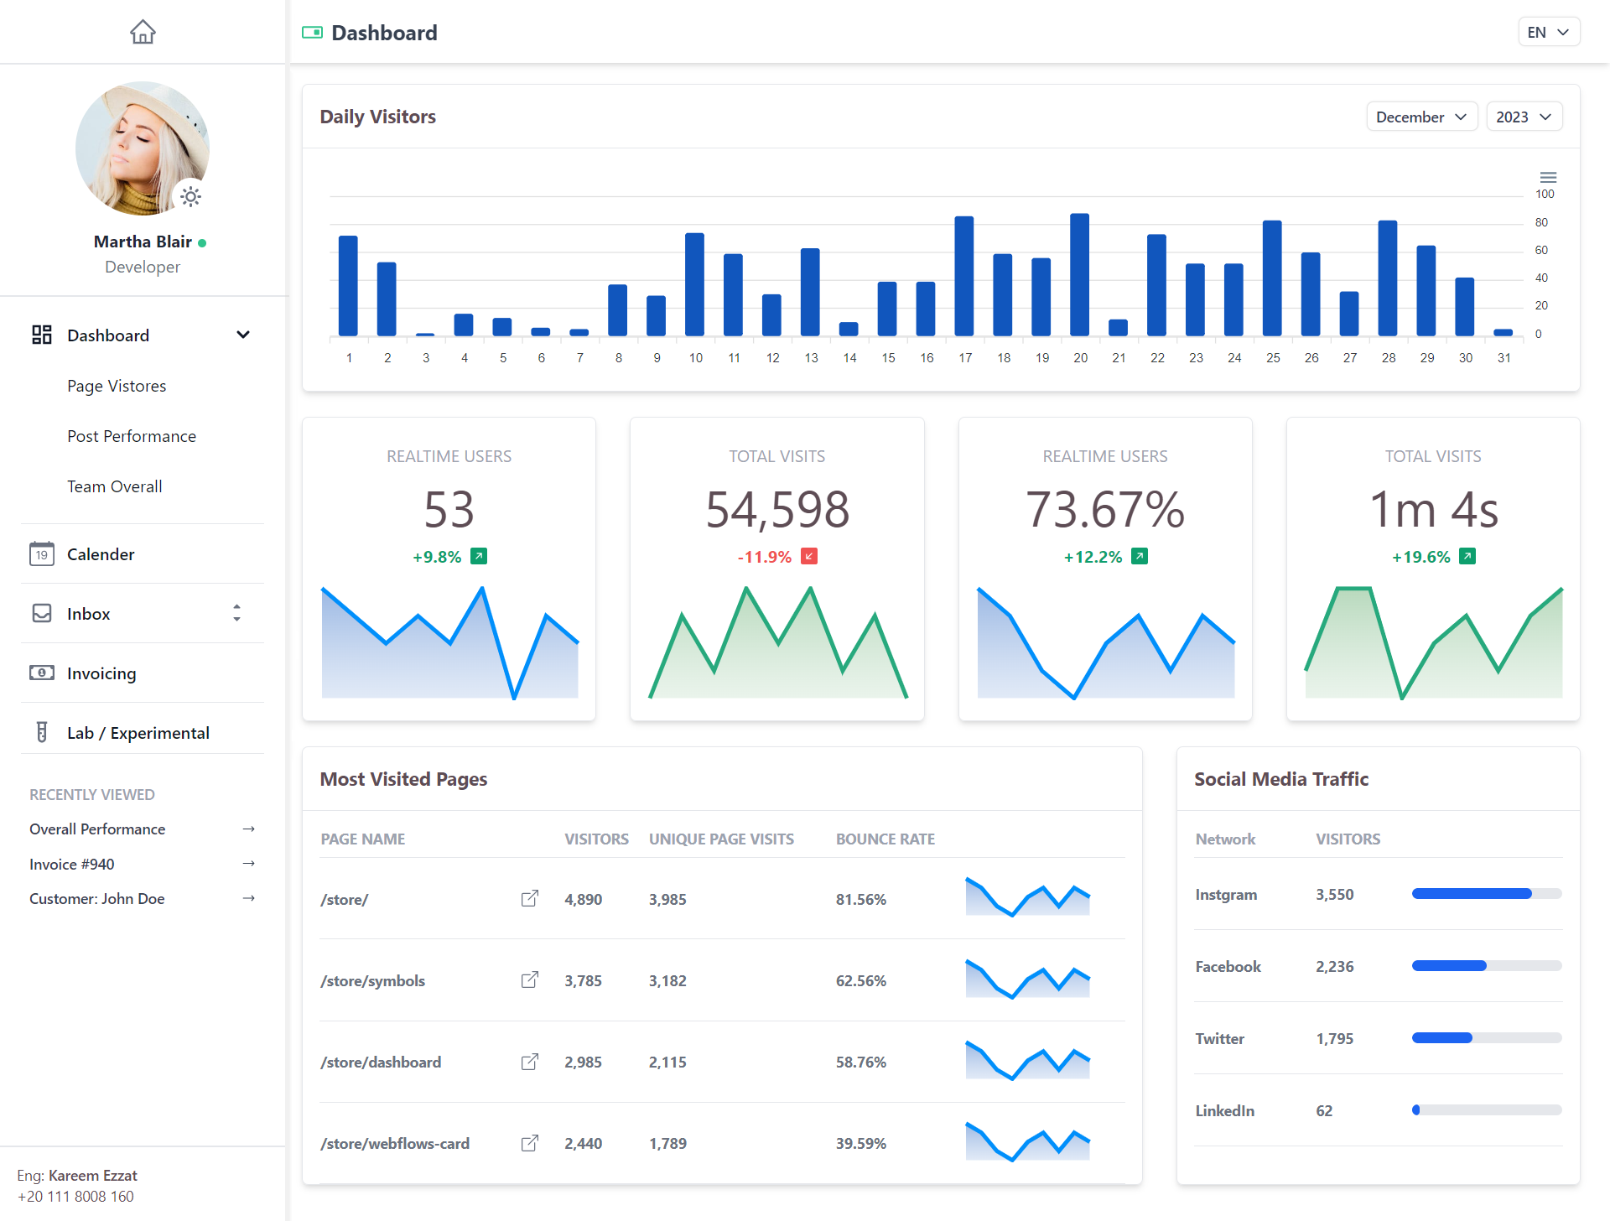
Task: Click the Facebook visitors progress bar
Action: coord(1487,965)
